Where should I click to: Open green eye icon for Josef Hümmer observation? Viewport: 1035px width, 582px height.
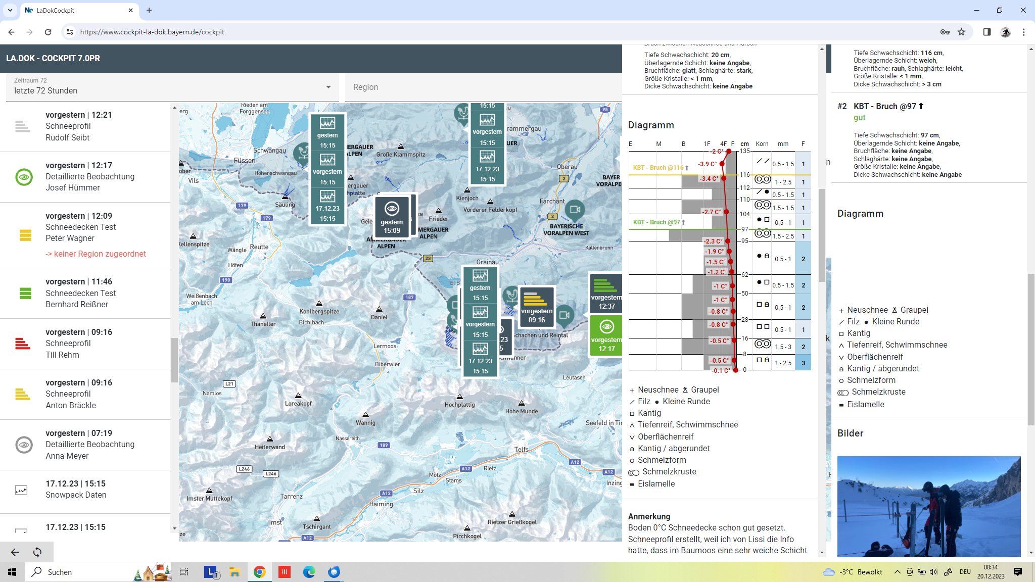24,177
